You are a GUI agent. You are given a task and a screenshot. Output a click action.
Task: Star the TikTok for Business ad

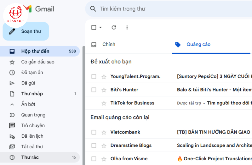[104, 103]
